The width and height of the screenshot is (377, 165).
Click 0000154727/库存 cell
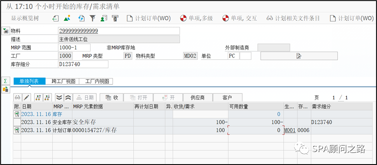coord(103,130)
